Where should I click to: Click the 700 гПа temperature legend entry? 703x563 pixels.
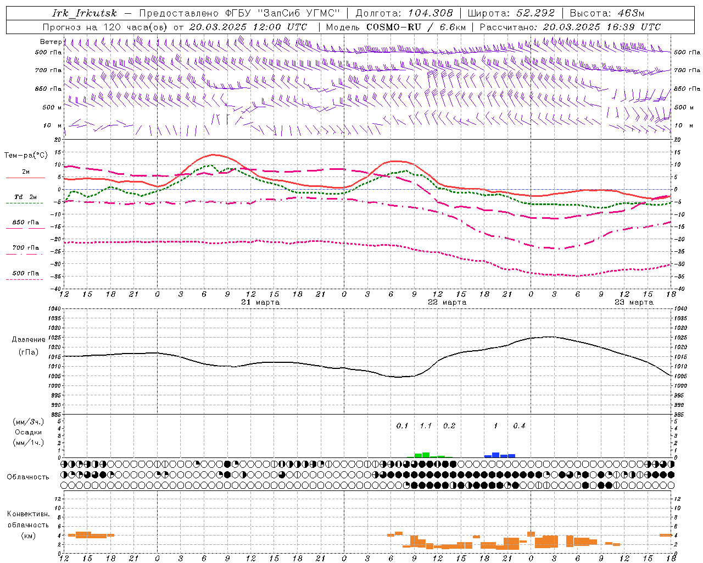pyautogui.click(x=26, y=248)
